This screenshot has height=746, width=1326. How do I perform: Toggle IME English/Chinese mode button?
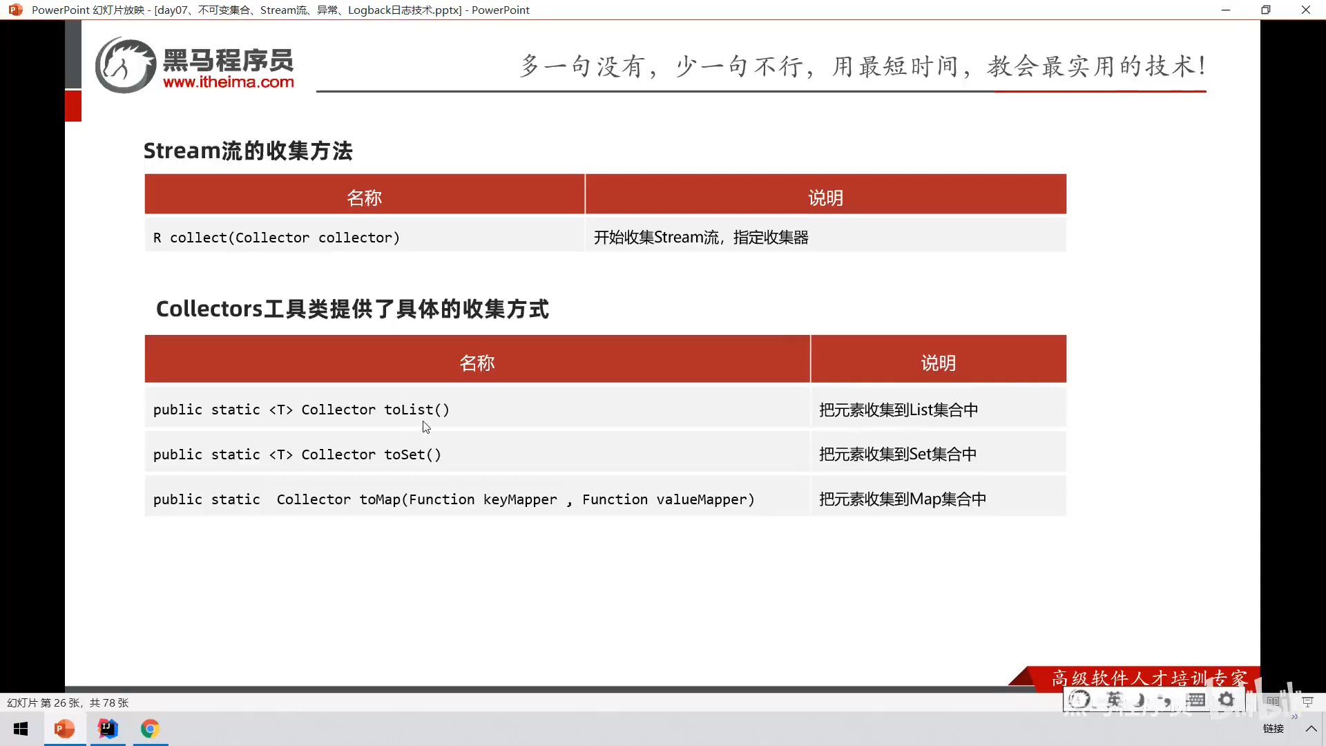pyautogui.click(x=1113, y=700)
